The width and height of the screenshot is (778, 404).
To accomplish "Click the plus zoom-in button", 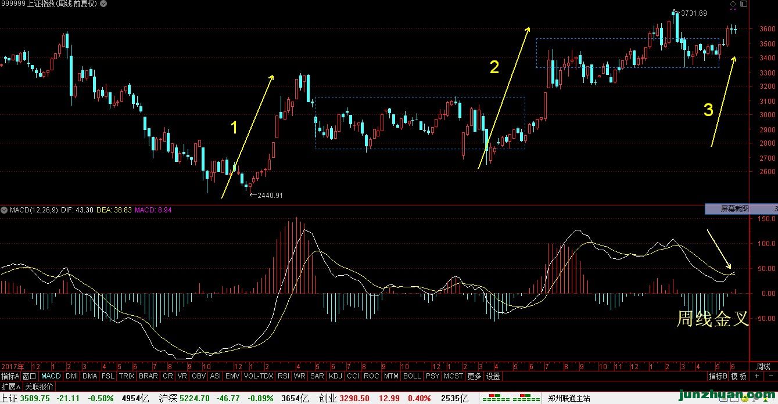I will click(757, 376).
